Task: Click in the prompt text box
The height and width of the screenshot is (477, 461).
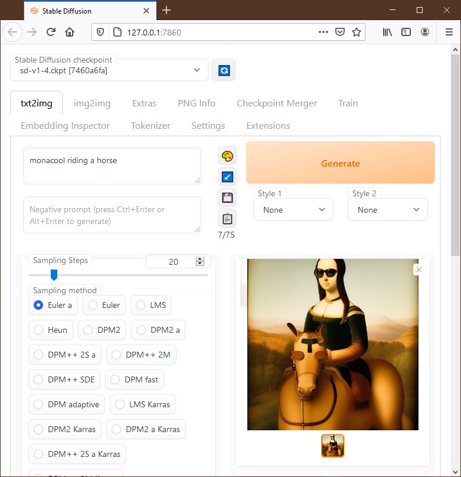Action: coord(112,166)
